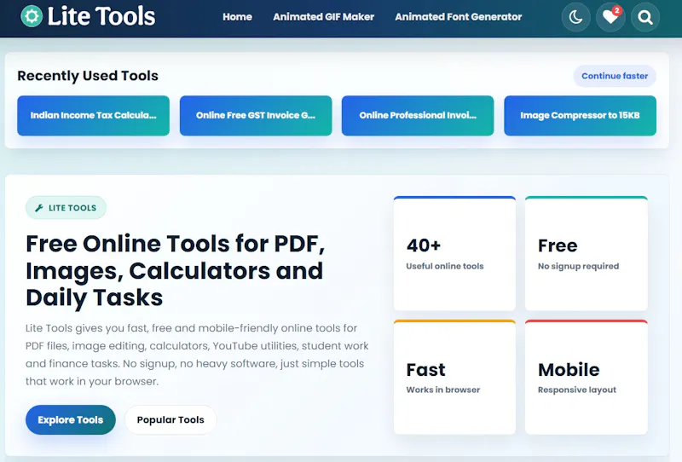Click the Lite Tools site title
This screenshot has height=462, width=682.
[101, 16]
